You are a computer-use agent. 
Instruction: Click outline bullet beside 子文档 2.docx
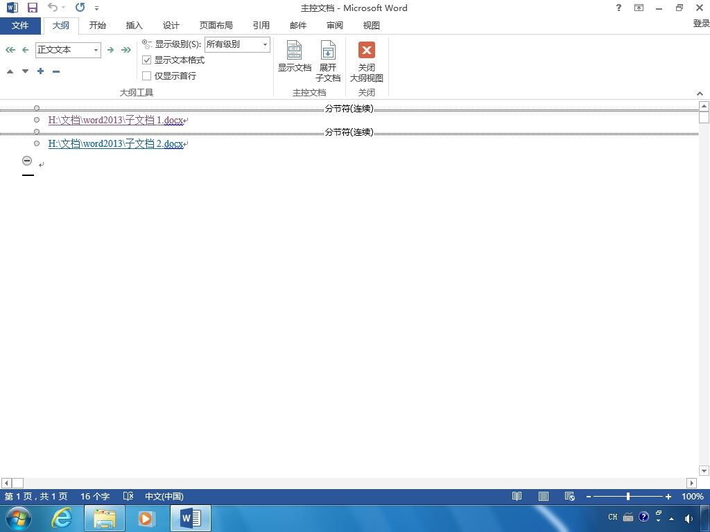(37, 143)
